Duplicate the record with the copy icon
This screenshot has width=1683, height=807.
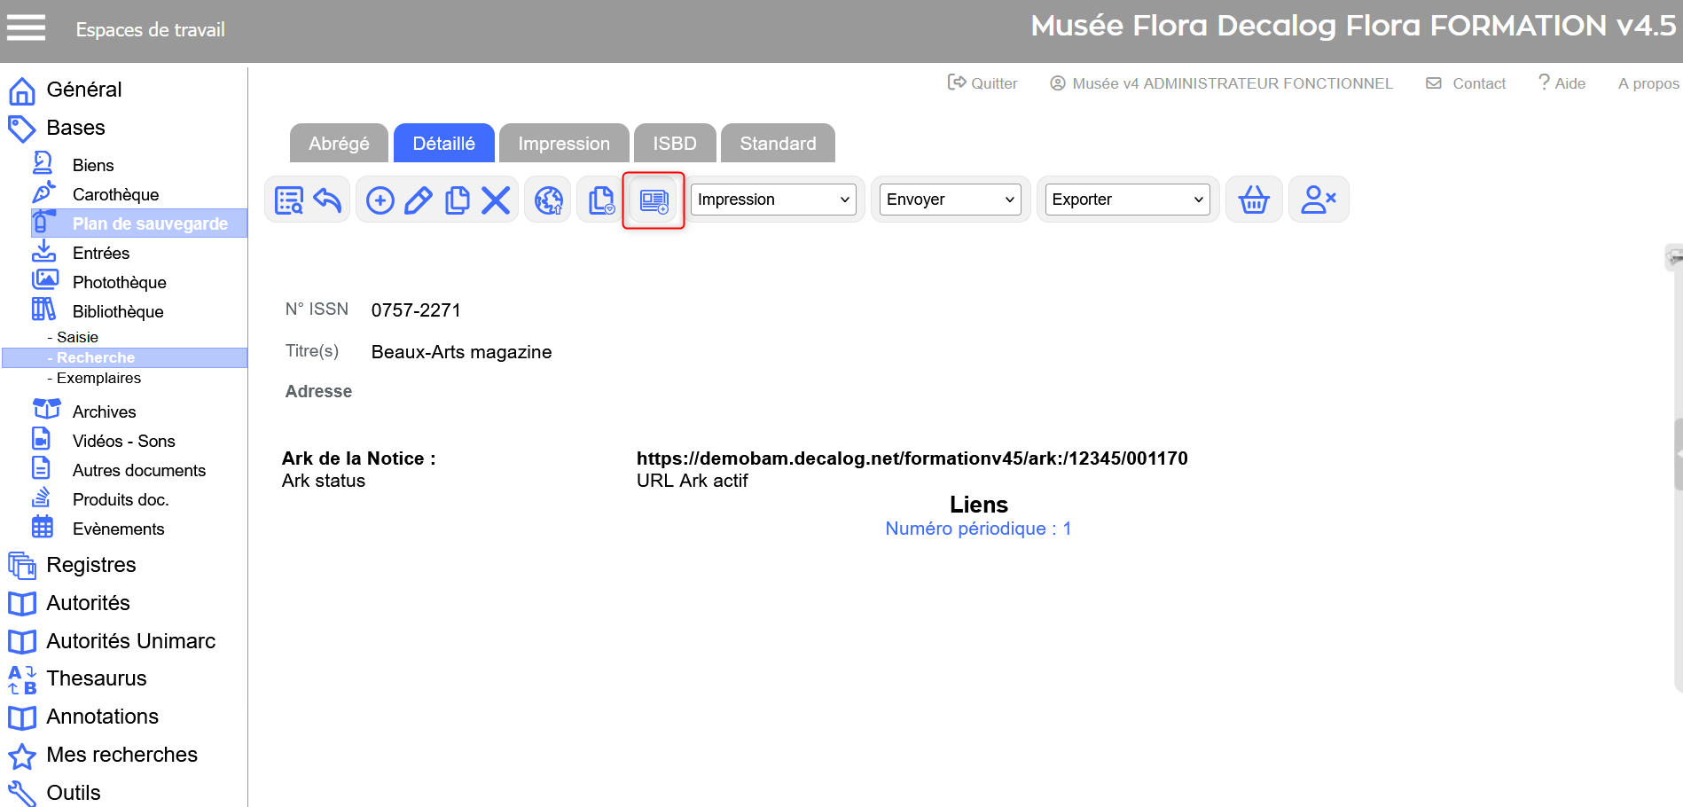[x=458, y=200]
